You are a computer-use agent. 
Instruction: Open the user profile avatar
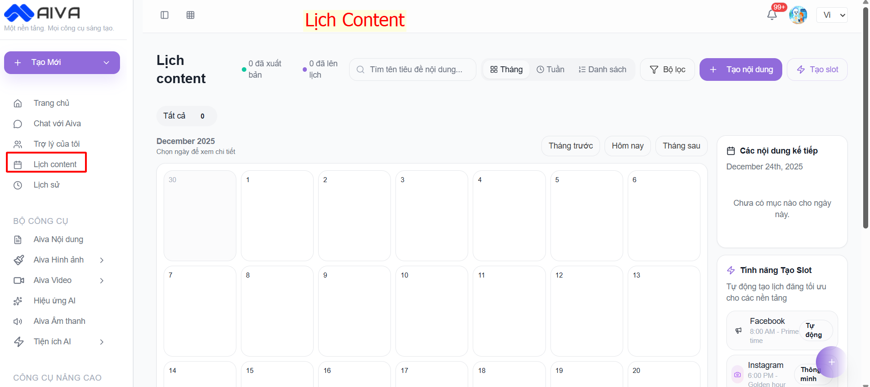798,15
